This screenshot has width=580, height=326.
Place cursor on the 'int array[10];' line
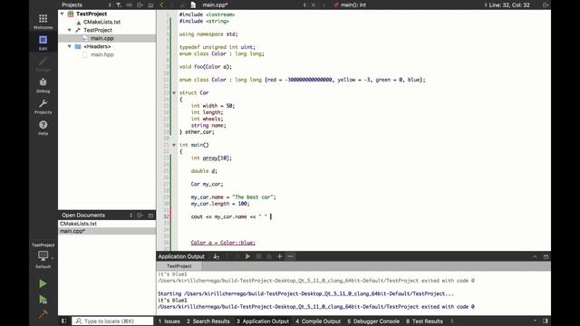(x=211, y=158)
